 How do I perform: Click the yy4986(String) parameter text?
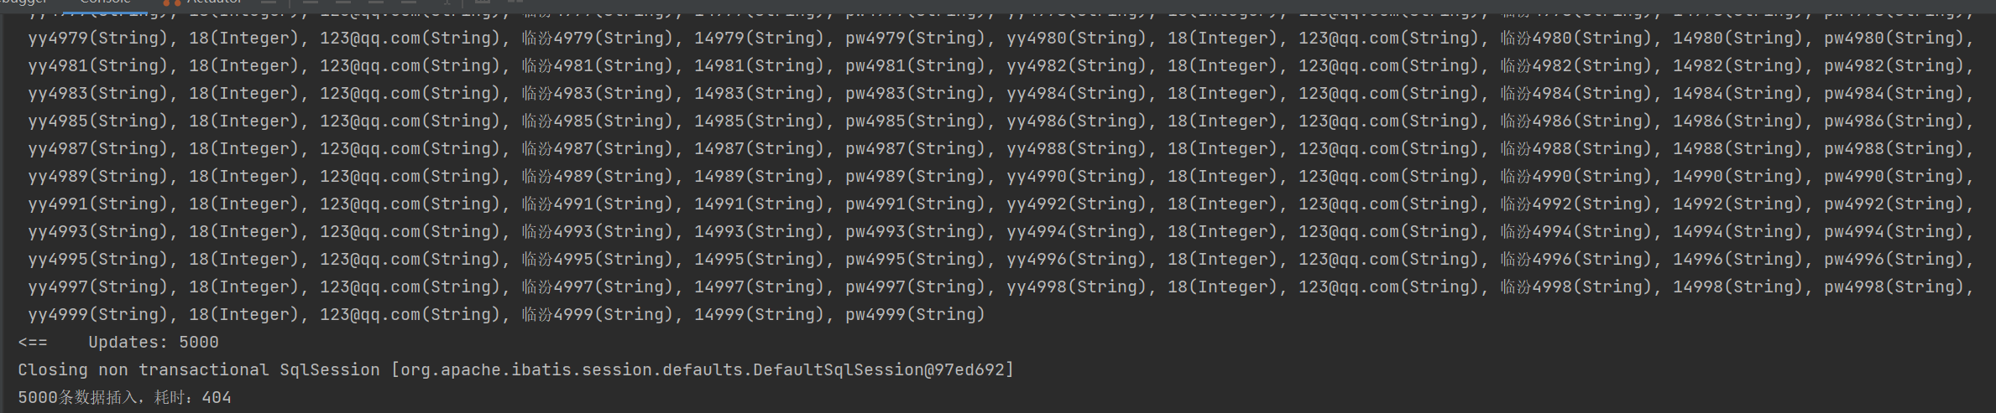(x=1076, y=121)
